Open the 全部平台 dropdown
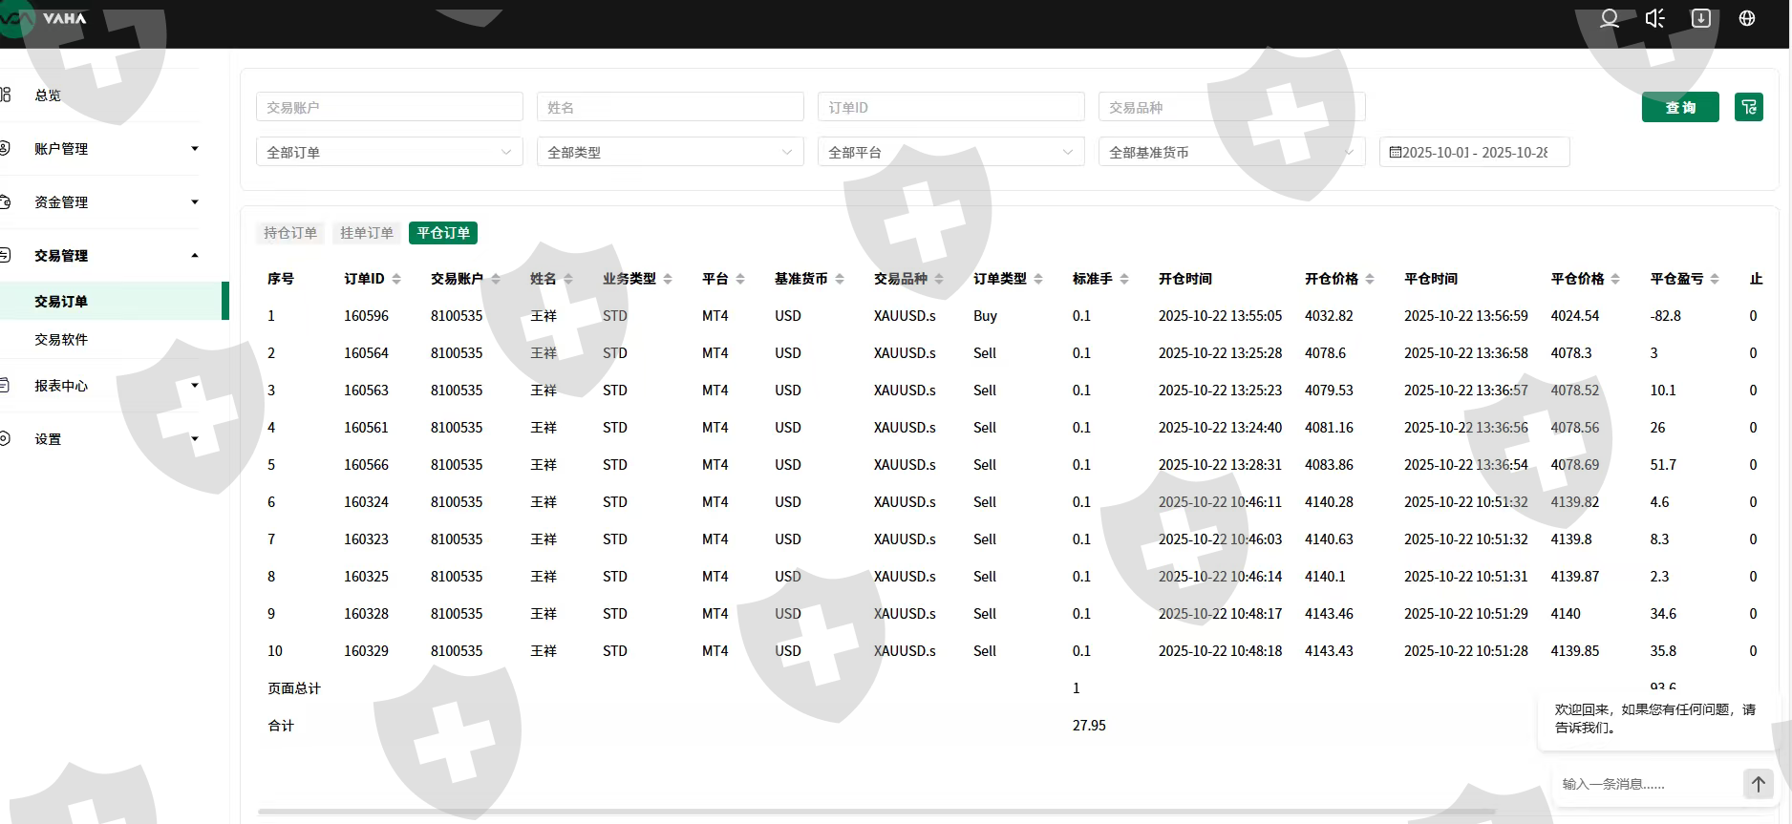Image resolution: width=1792 pixels, height=824 pixels. pyautogui.click(x=950, y=152)
